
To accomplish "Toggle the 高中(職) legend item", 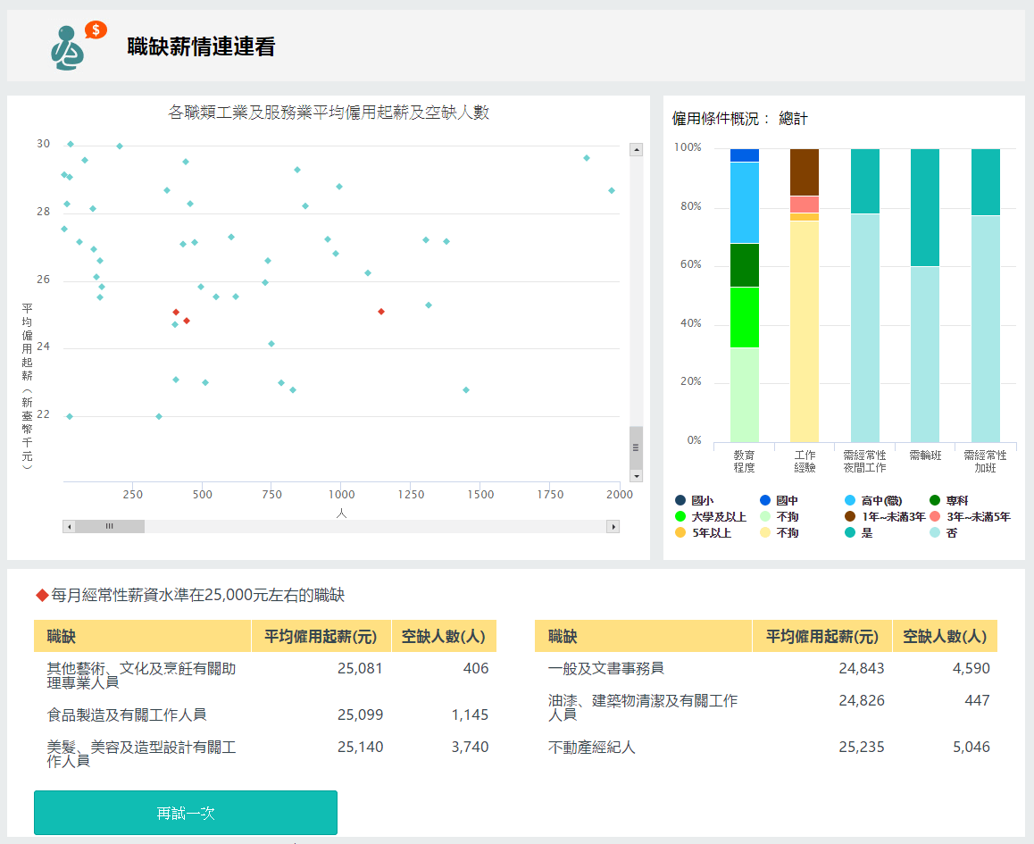I will point(881,501).
